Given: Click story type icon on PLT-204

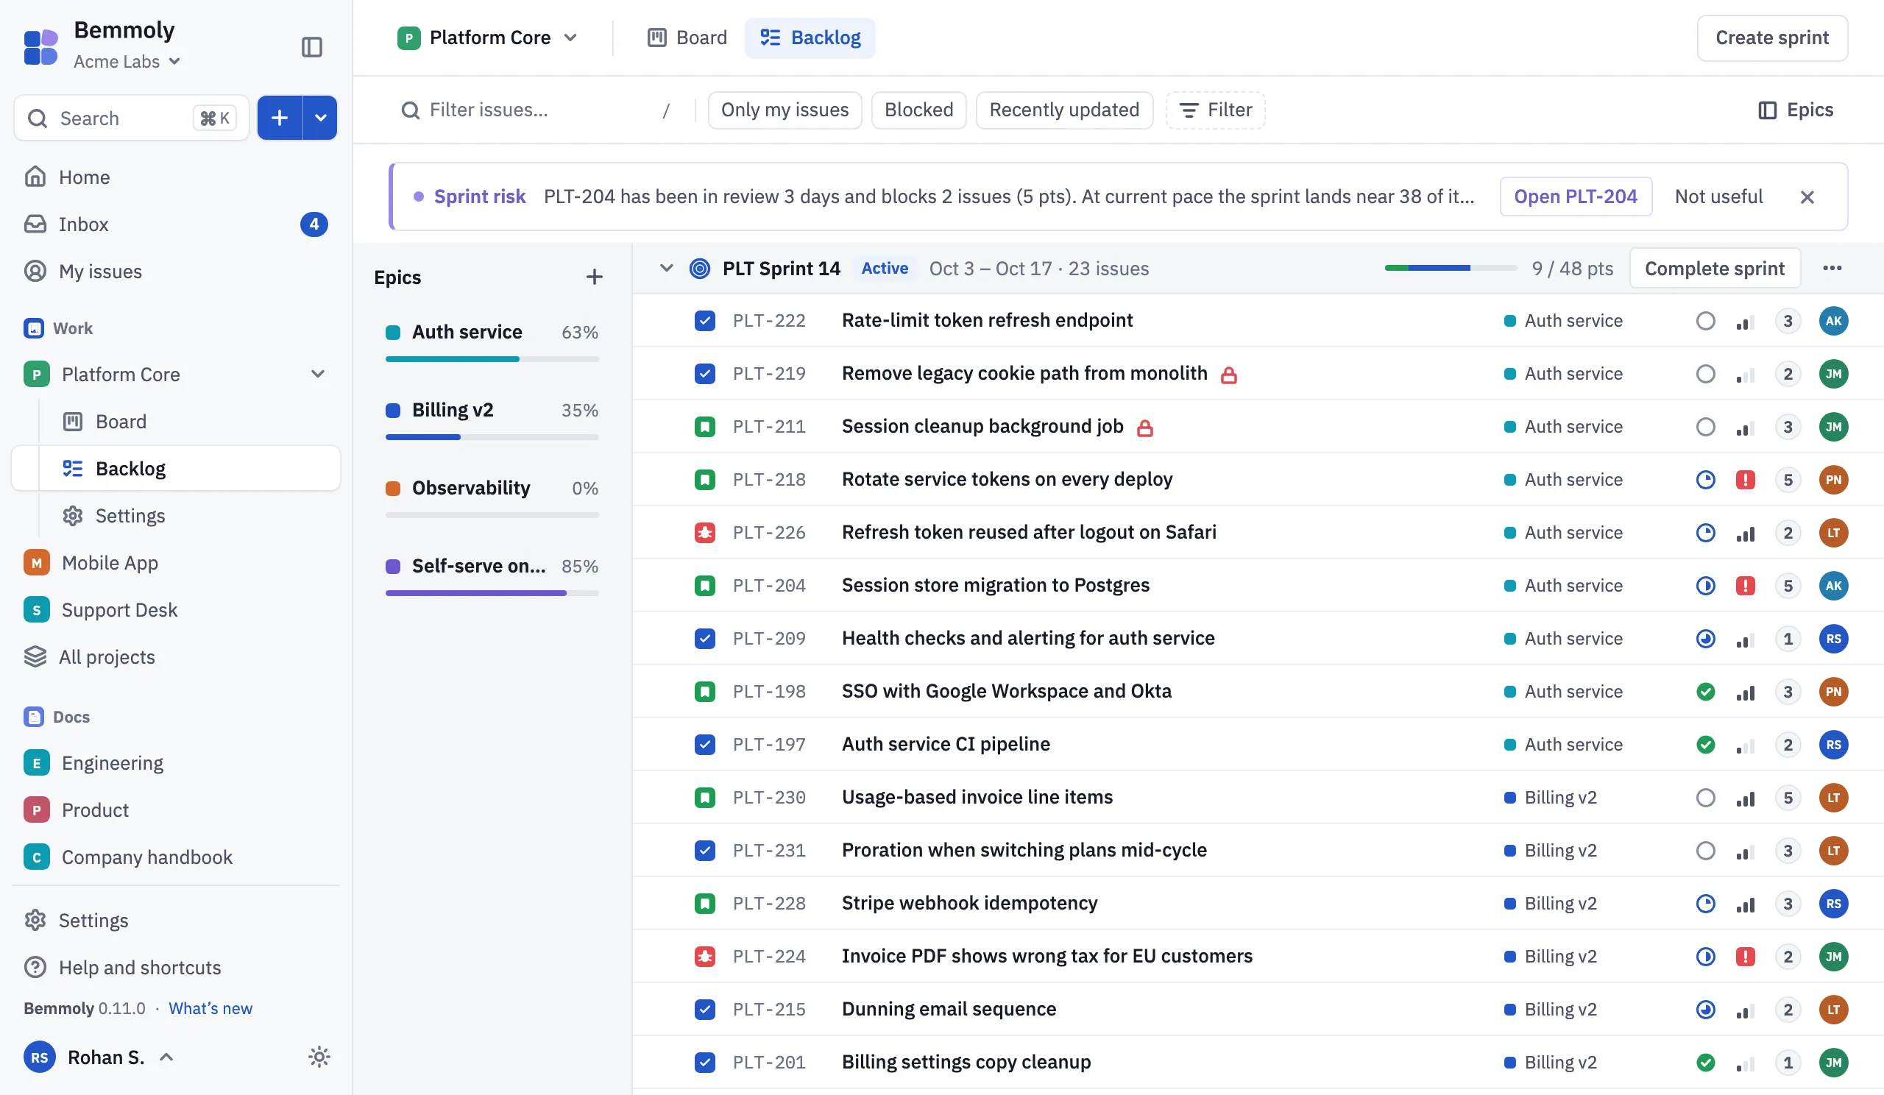Looking at the screenshot, I should (x=705, y=586).
